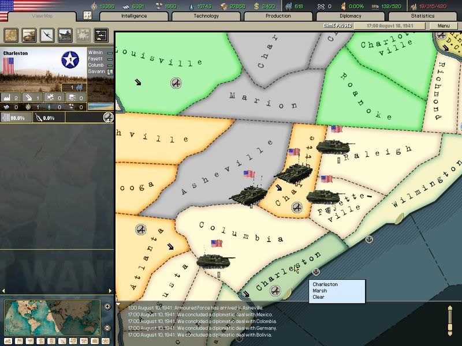Click left arrow at bottom of side panel

[x=3, y=291]
